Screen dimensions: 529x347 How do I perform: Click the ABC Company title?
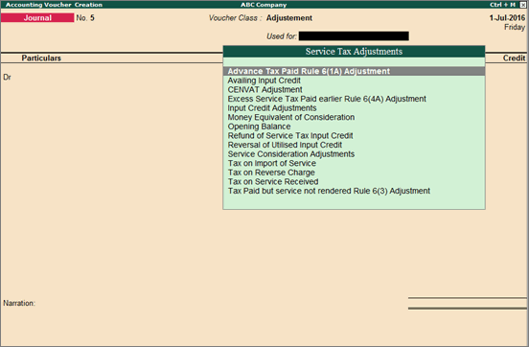click(264, 5)
